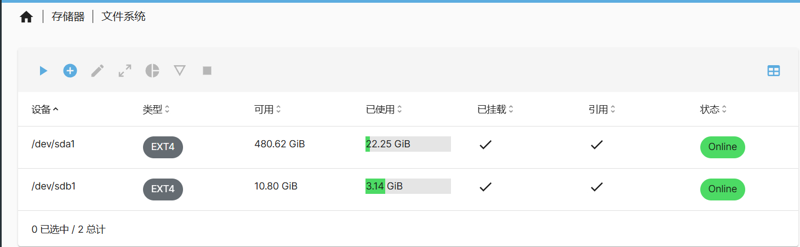Sort table by 设备 column
This screenshot has height=247, width=800.
coord(45,110)
